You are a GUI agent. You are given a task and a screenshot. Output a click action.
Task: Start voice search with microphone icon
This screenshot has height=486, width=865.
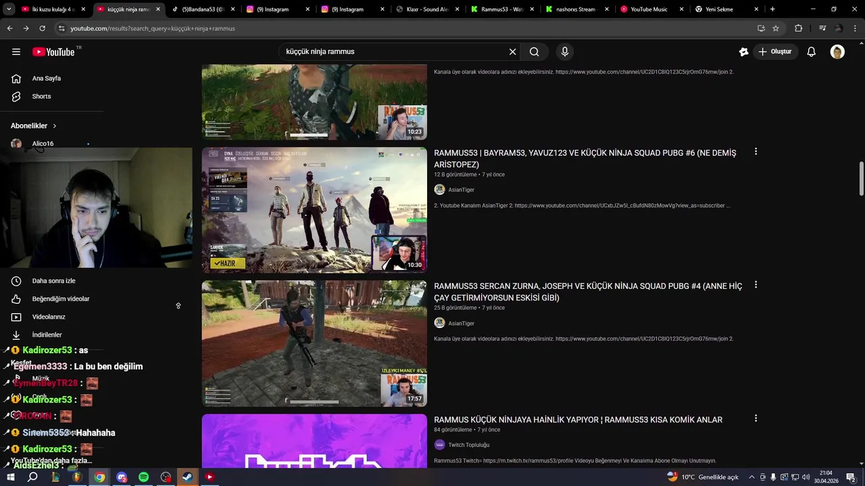point(565,52)
